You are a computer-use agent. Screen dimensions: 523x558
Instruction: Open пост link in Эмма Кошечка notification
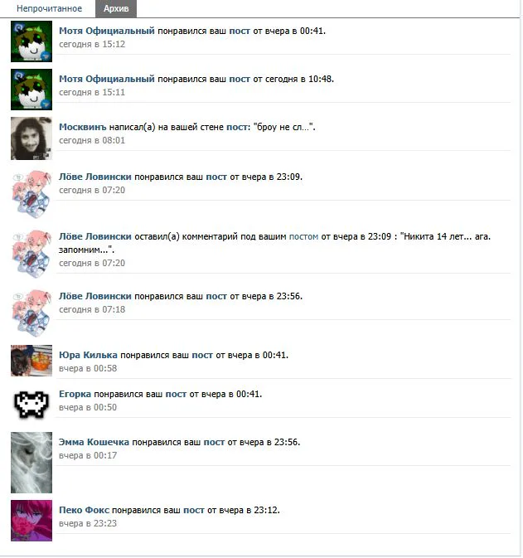[214, 443]
